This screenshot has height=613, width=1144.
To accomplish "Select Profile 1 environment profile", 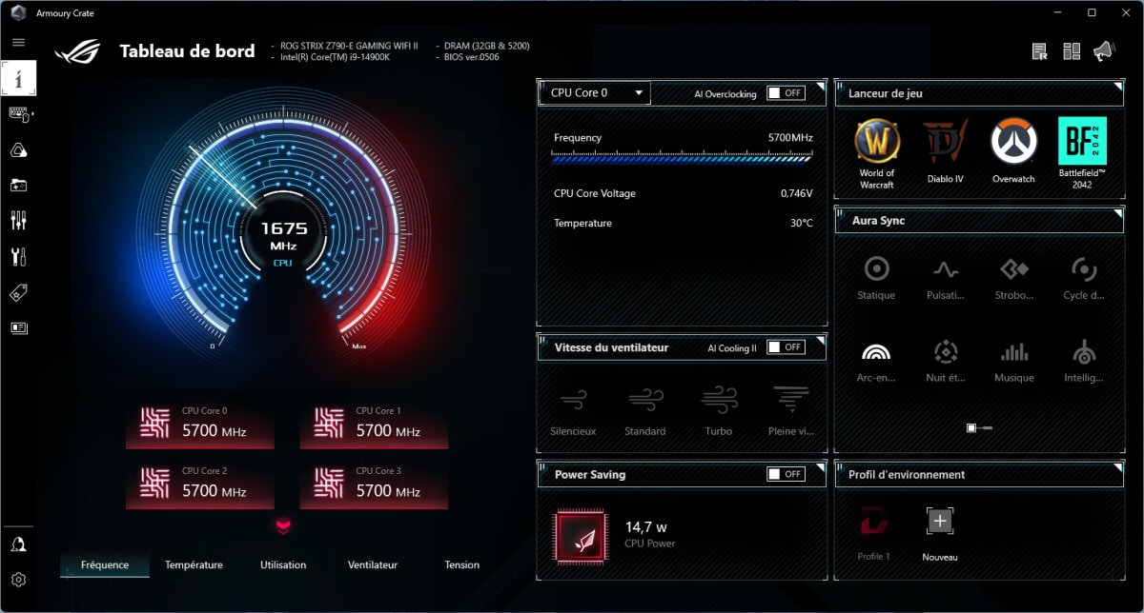I will [x=873, y=533].
